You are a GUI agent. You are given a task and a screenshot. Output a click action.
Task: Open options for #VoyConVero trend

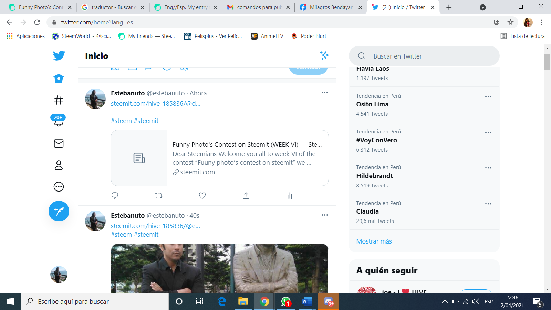click(488, 132)
